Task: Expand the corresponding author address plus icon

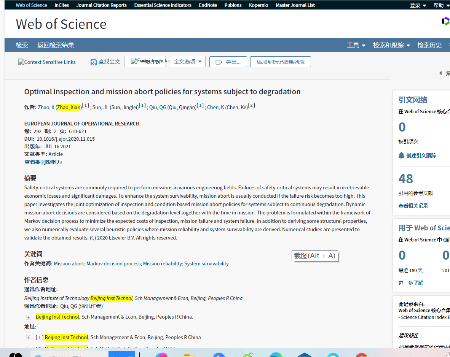Action: [29, 317]
